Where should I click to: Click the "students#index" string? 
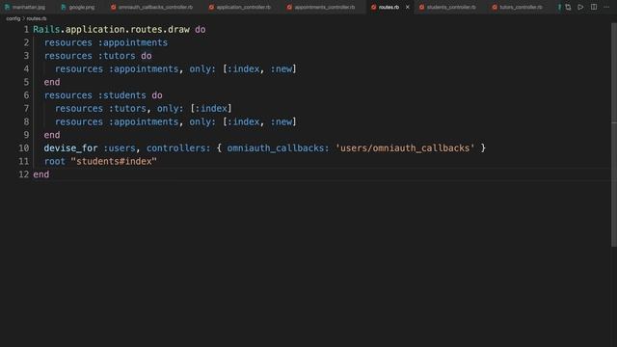click(114, 161)
